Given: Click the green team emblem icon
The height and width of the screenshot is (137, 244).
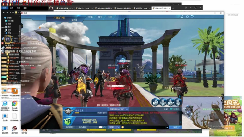Looking at the screenshot, I should tap(67, 121).
